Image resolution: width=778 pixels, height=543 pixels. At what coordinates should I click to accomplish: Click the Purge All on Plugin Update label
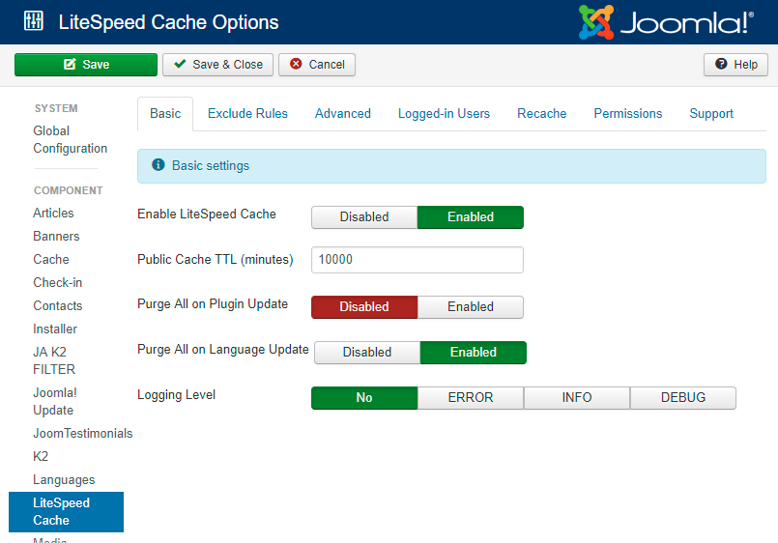click(213, 304)
